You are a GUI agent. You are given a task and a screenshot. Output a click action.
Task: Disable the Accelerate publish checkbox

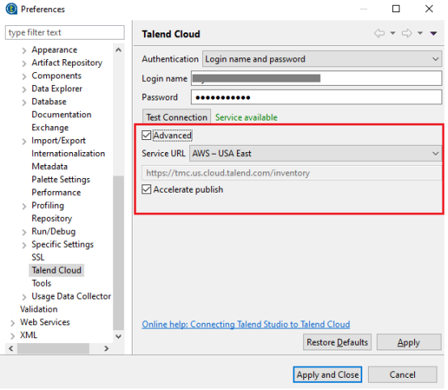(x=146, y=189)
